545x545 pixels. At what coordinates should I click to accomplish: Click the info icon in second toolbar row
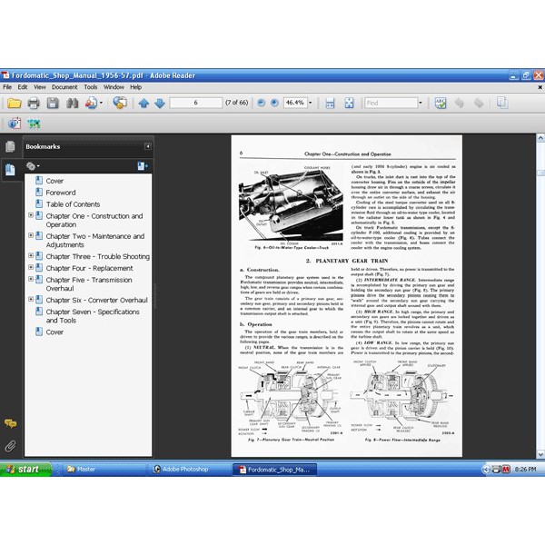(x=15, y=124)
